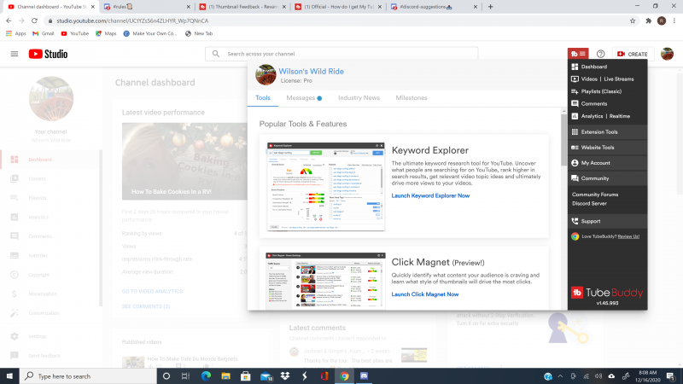683x384 pixels.
Task: Click the TubeBuddy menu icon in header
Action: (578, 54)
